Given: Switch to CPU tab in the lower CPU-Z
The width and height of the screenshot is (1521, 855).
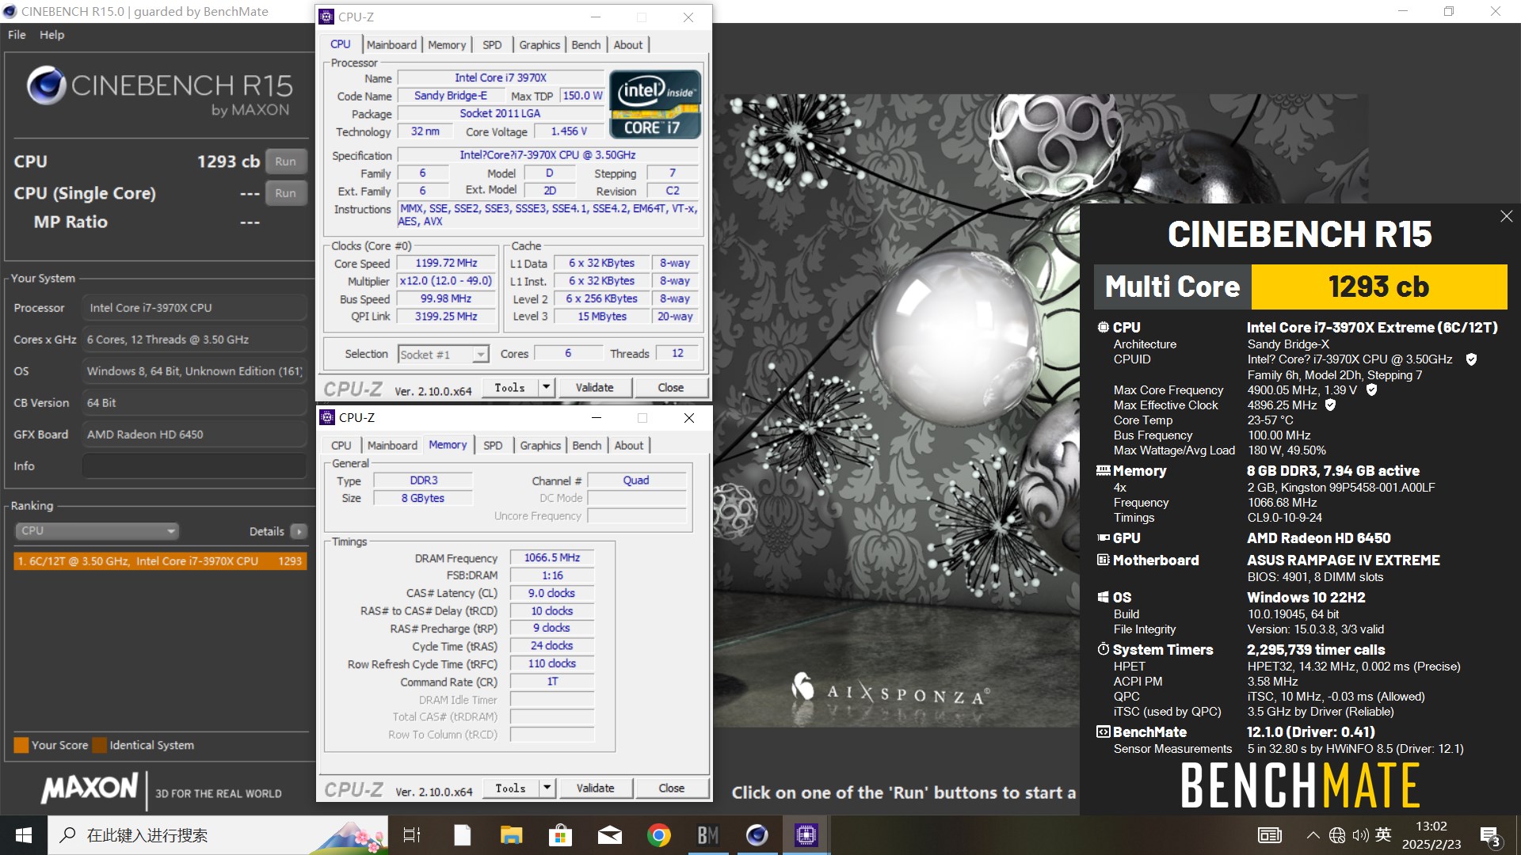Looking at the screenshot, I should [341, 446].
